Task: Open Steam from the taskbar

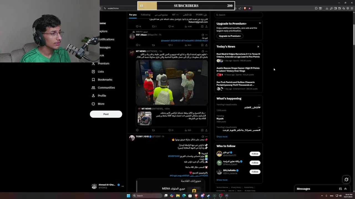Action: [x=208, y=196]
